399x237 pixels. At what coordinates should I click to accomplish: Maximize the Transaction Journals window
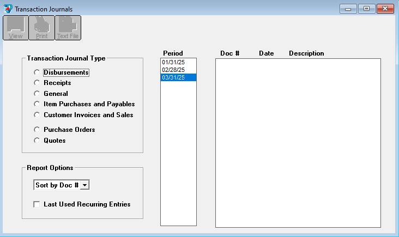(366, 9)
